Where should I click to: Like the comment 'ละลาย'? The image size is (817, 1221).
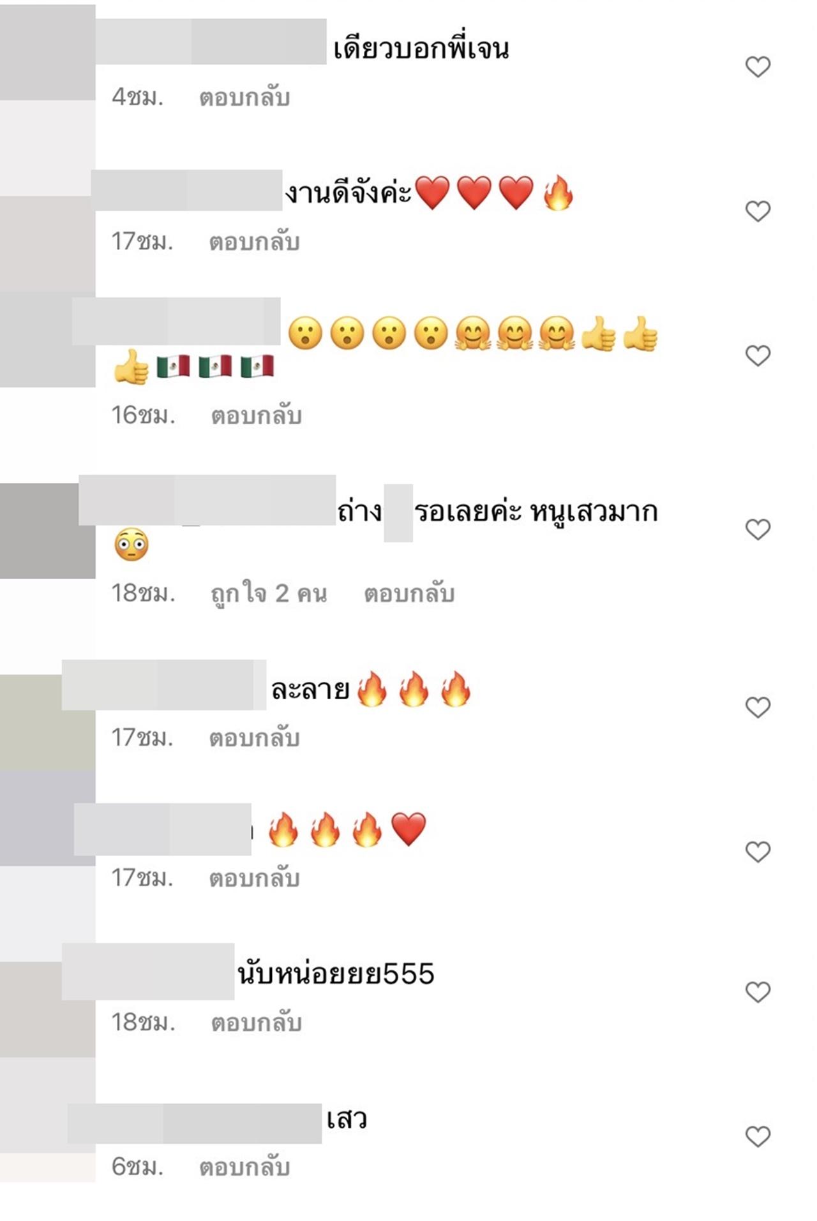click(758, 707)
